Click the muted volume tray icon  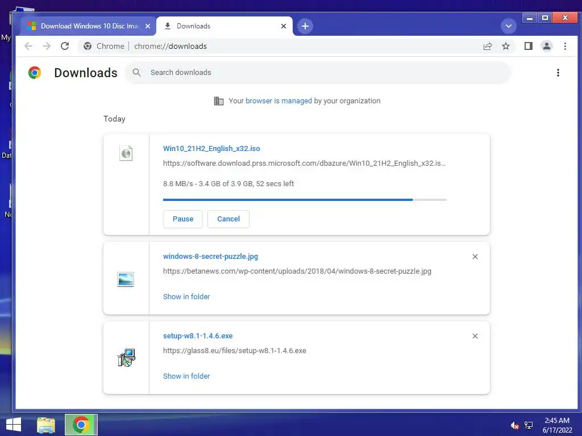514,425
